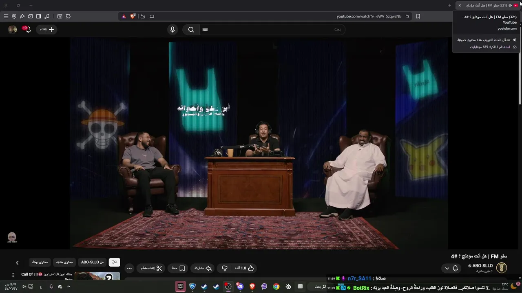
Task: Bookmark this page in the address bar
Action: coord(418,16)
